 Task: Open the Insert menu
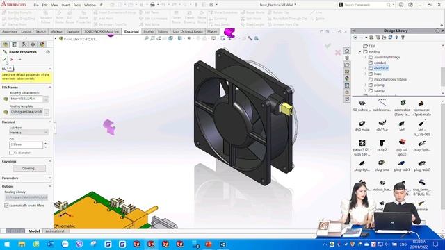pyautogui.click(x=65, y=5)
